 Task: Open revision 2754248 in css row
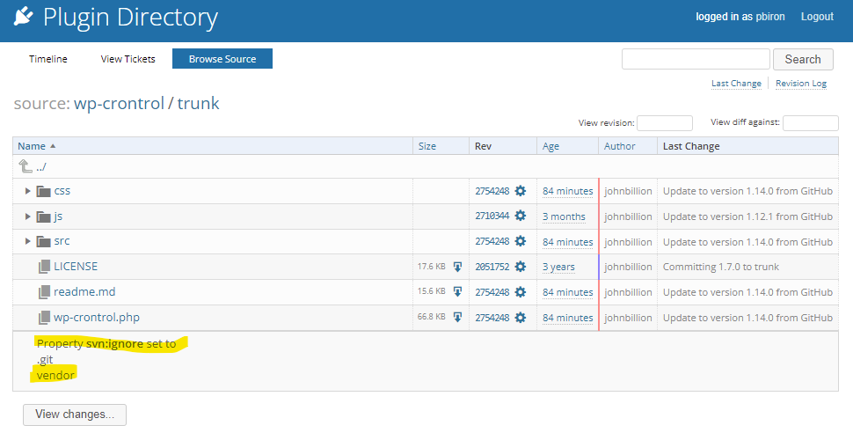pos(492,191)
